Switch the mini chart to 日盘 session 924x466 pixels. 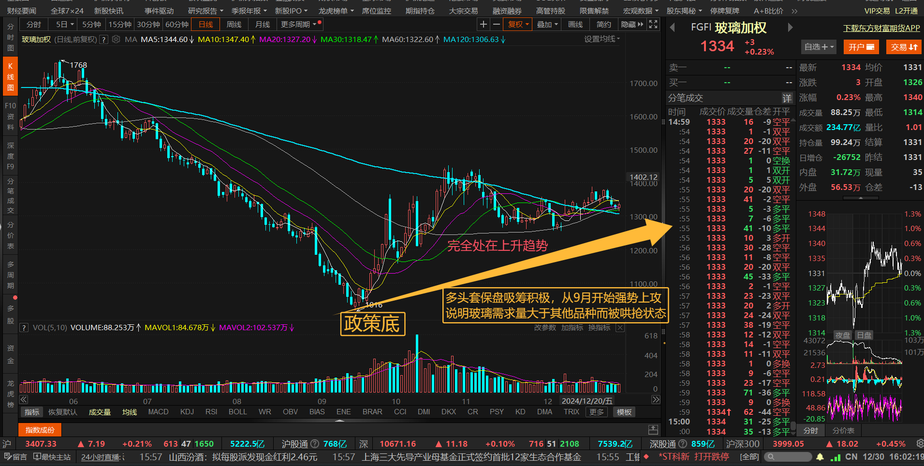[x=864, y=335]
